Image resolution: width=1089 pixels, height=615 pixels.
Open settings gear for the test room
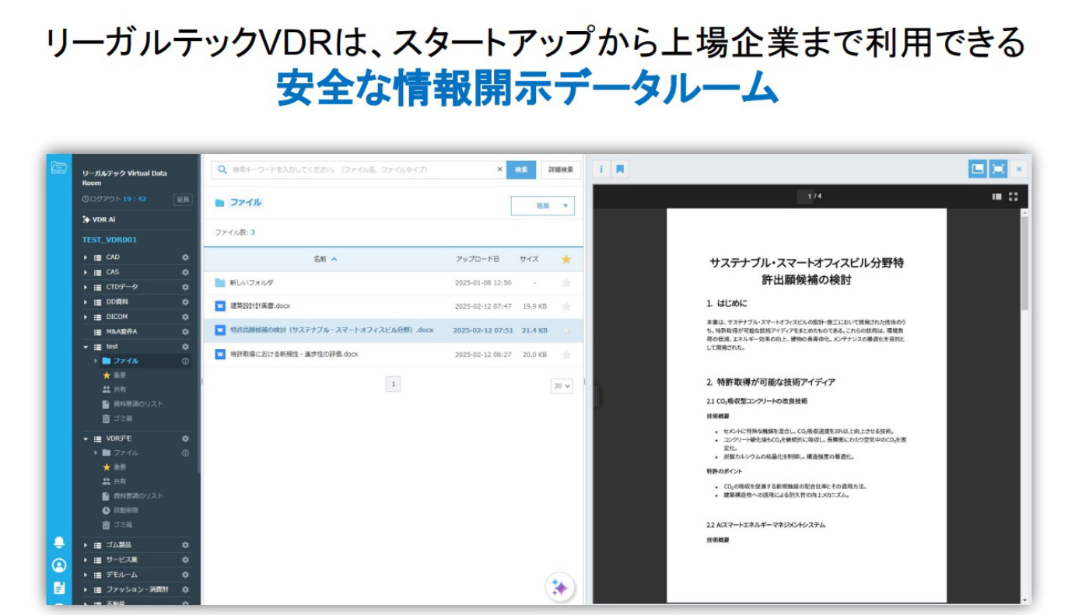coord(185,347)
